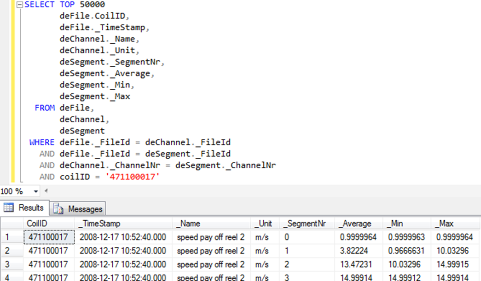
Task: Click the Results grid icon
Action: point(9,208)
